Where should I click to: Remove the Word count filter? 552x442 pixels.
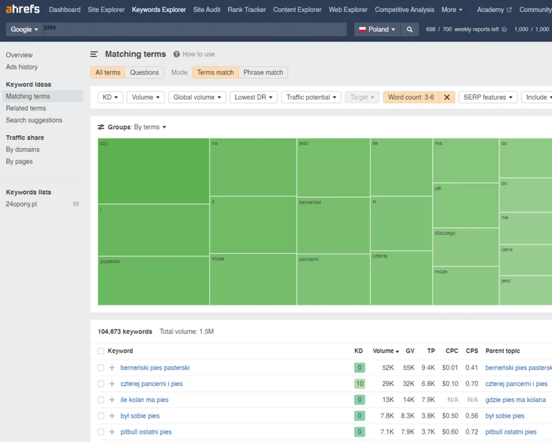coord(447,97)
